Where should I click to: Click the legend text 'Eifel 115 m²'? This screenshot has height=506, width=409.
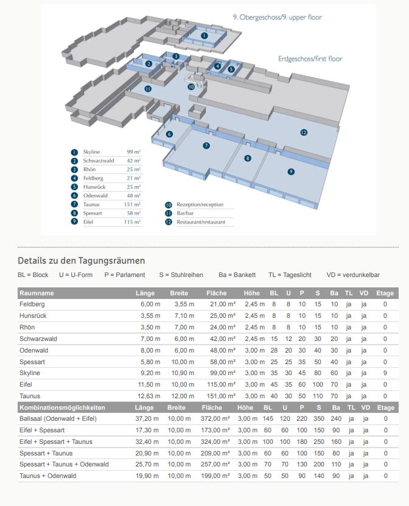[111, 222]
